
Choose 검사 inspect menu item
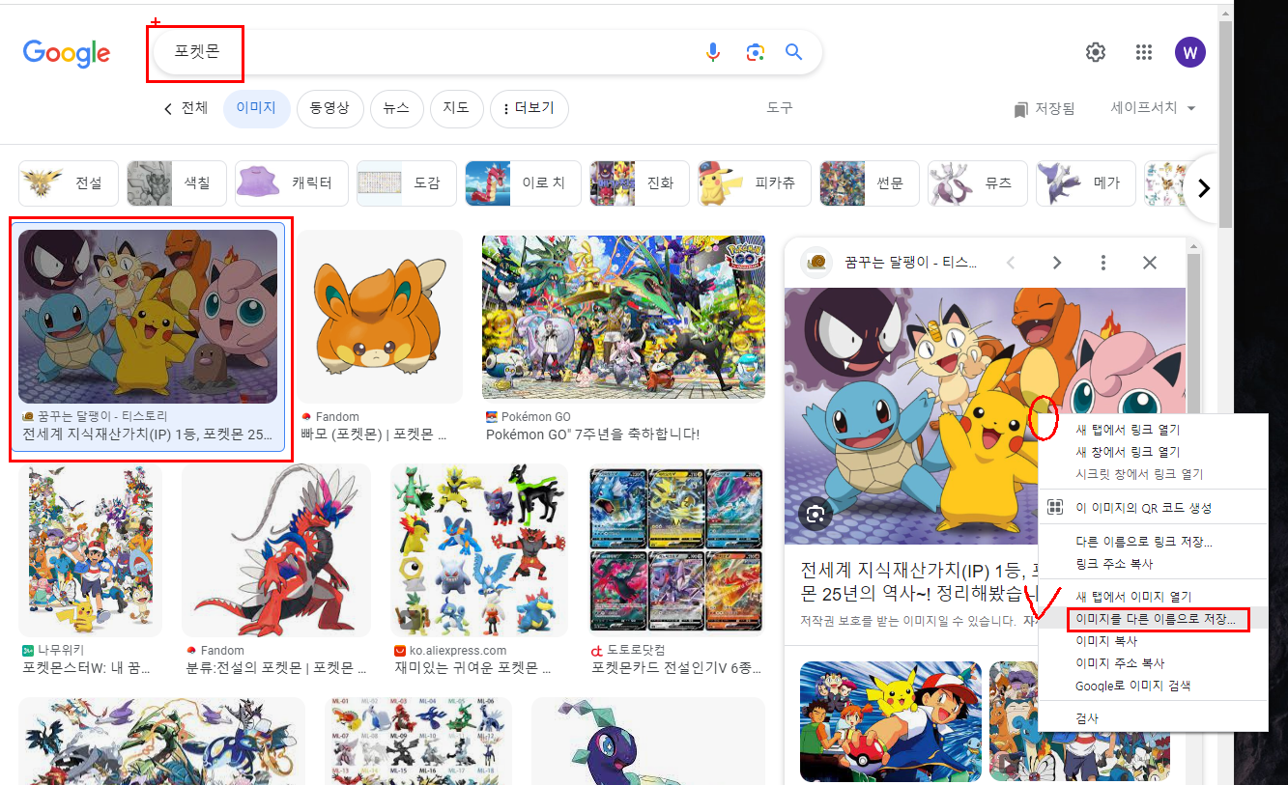[1153, 718]
